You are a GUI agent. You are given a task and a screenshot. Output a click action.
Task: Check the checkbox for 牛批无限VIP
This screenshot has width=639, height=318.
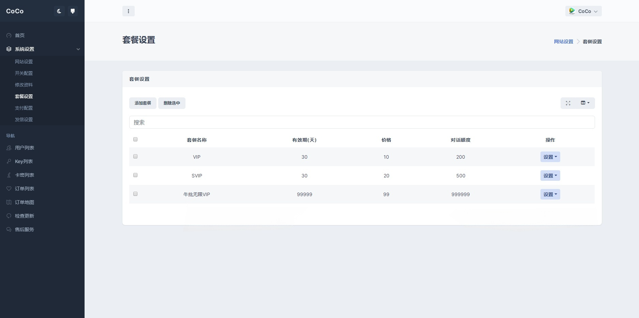point(135,194)
